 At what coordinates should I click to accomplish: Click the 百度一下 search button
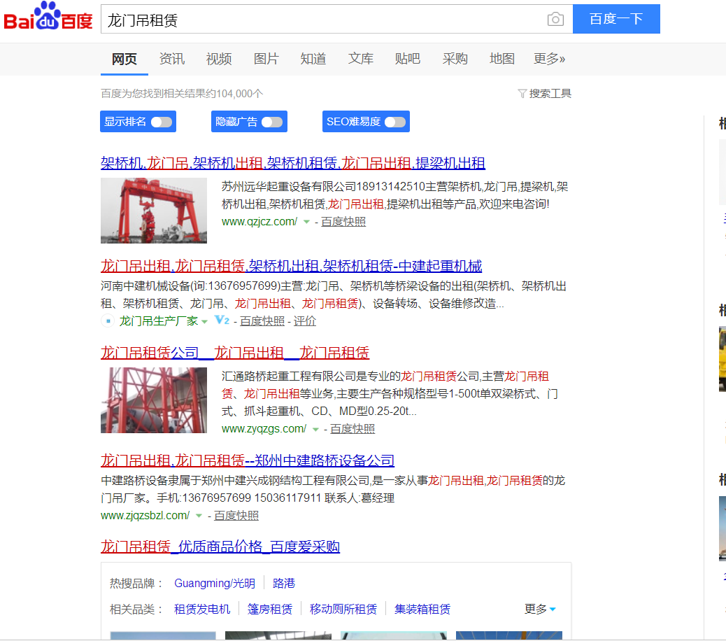616,19
